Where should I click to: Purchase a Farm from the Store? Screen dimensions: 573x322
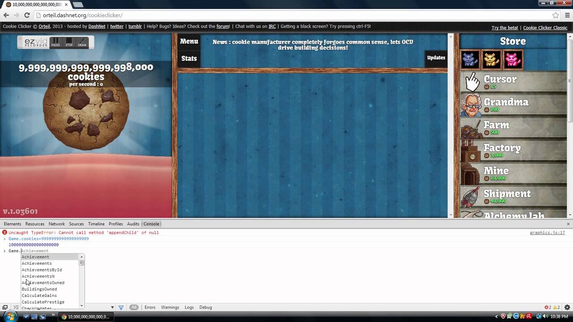point(513,127)
